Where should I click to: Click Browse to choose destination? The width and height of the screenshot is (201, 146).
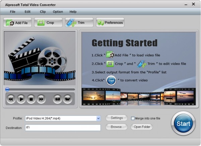[x=117, y=127]
